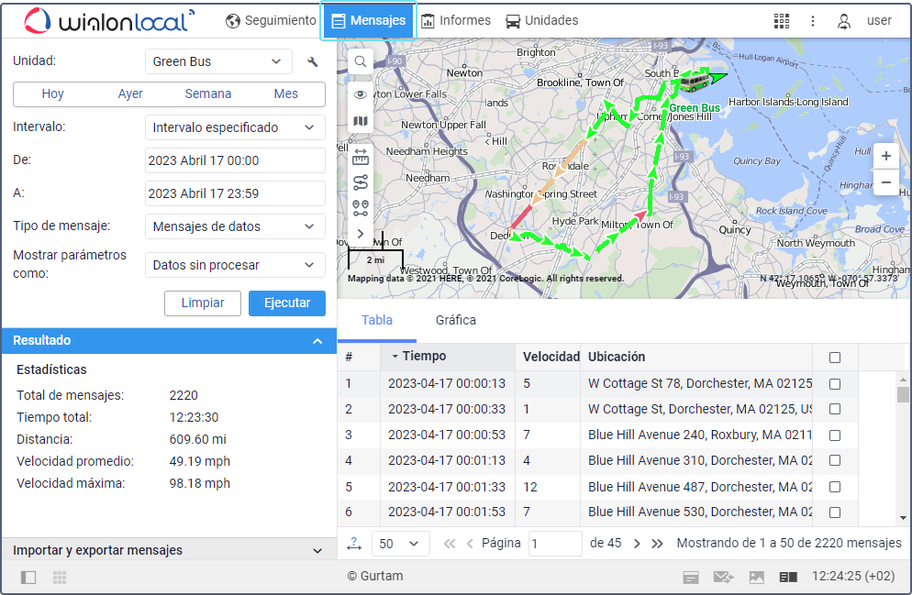Open the map source selector icon

click(361, 122)
